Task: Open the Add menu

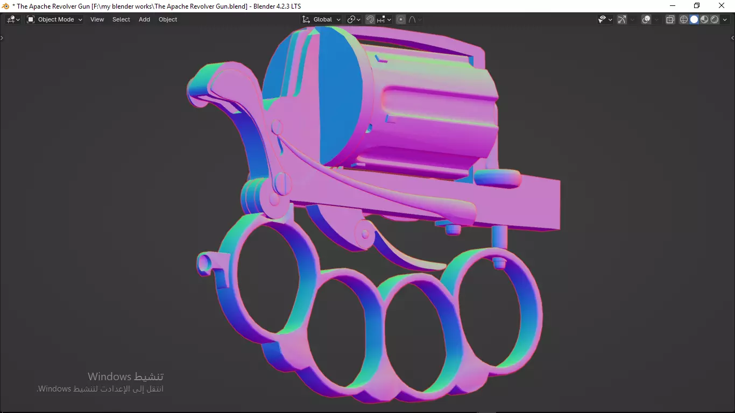Action: [144, 19]
